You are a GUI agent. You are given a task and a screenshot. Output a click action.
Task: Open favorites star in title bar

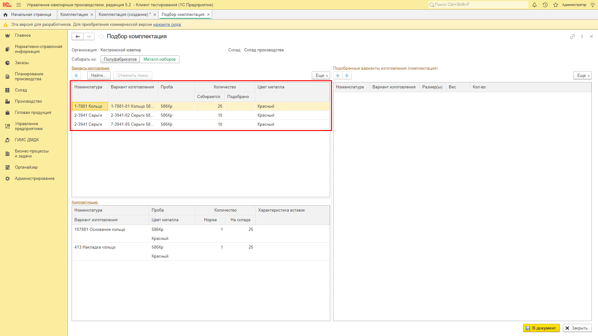coord(556,5)
